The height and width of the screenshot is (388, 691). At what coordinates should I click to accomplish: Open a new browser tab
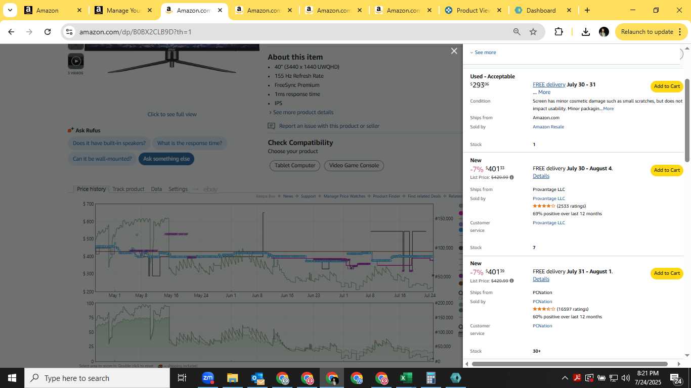pos(587,10)
